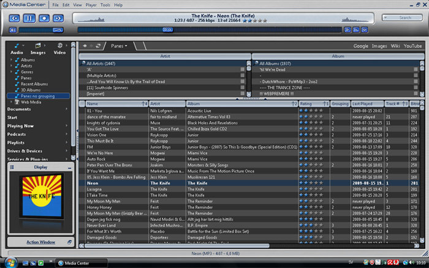
Task: Open the Help menu
Action: (118, 5)
